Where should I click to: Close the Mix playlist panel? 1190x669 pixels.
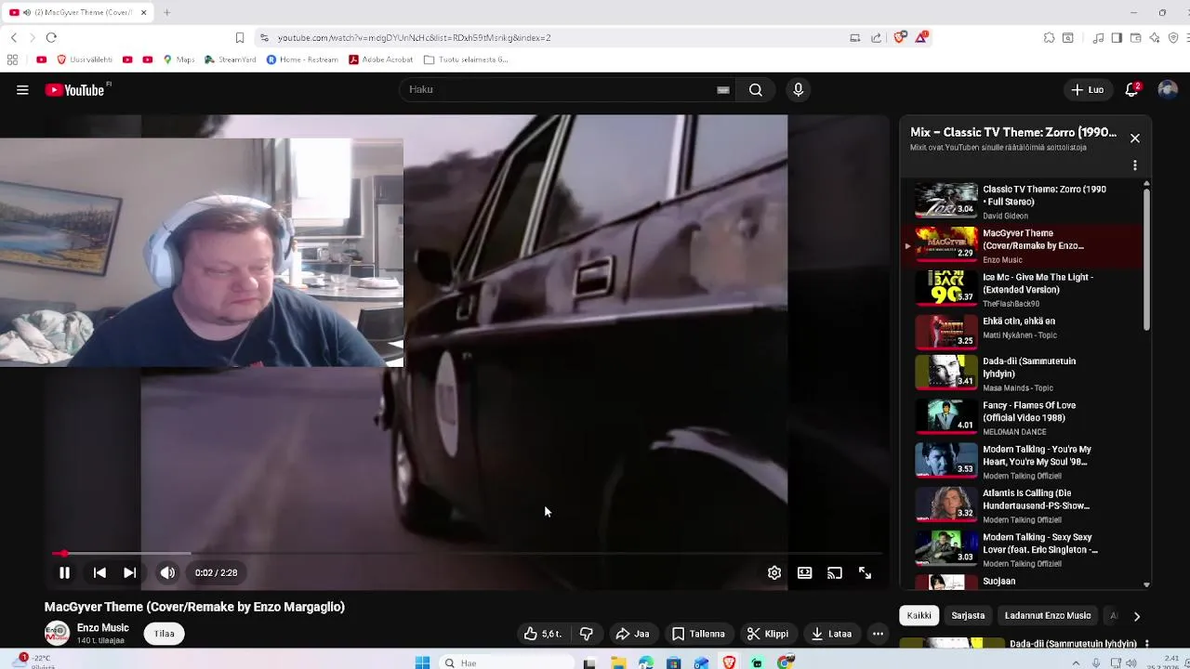pos(1135,138)
